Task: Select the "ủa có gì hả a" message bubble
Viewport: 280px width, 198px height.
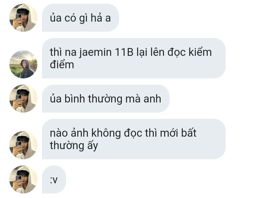Action: tap(80, 18)
